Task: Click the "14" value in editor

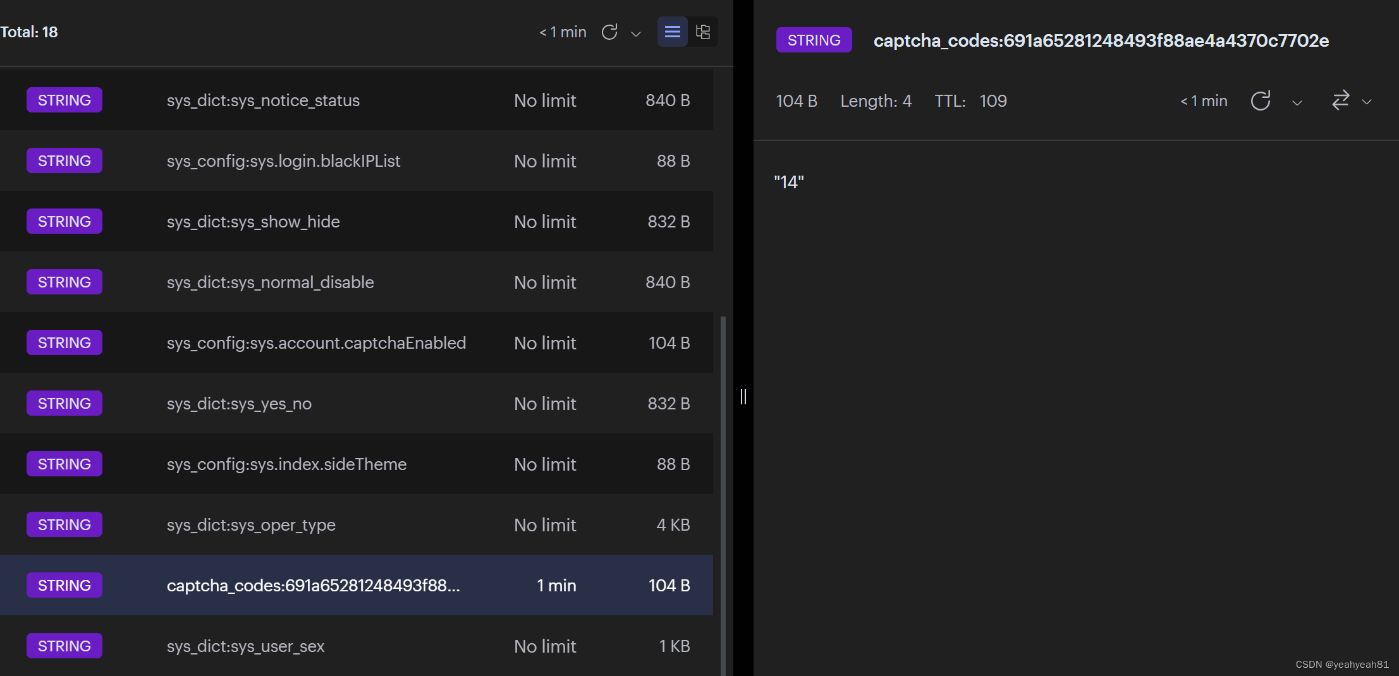Action: [x=789, y=182]
